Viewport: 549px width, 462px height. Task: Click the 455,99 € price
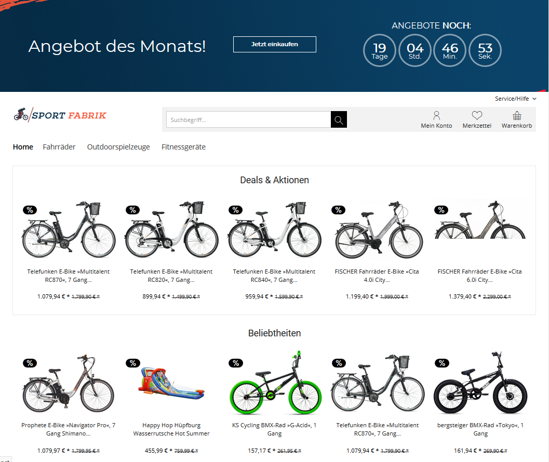(157, 451)
